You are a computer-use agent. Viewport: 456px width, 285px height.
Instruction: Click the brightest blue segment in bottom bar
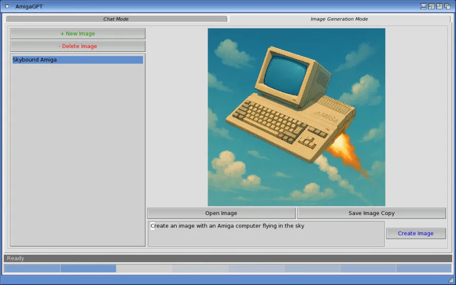pyautogui.click(x=88, y=269)
